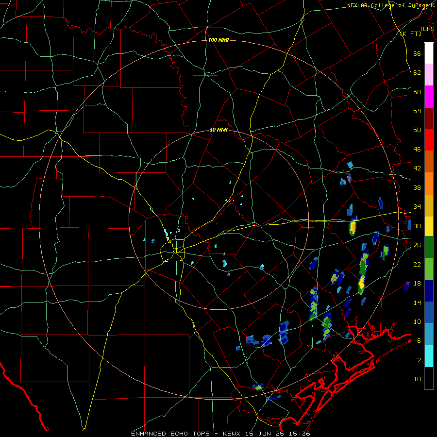Select the TOPS legend title

pos(427,29)
